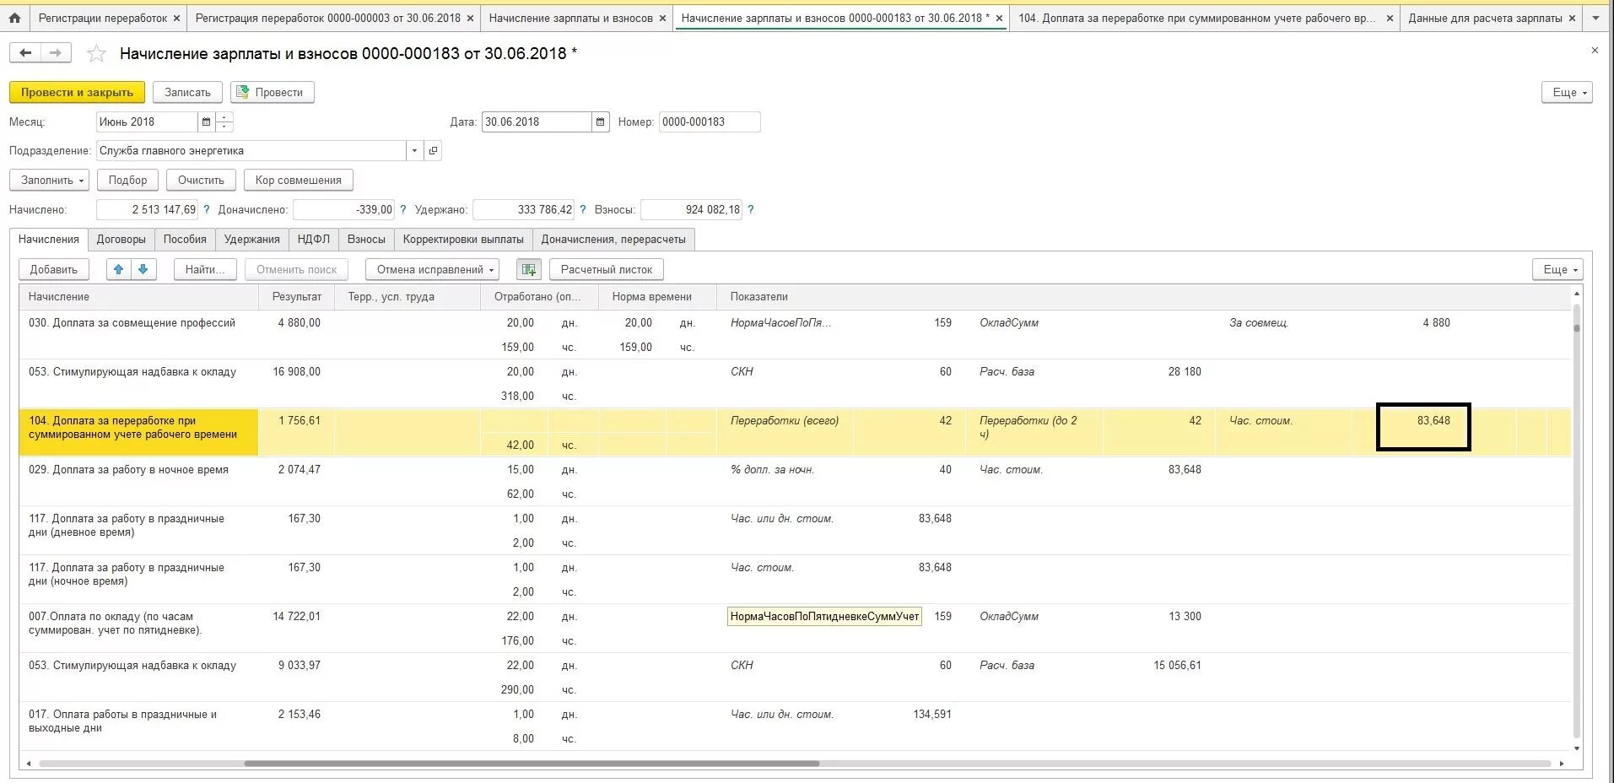
Task: Open the top Еще menu
Action: [1567, 92]
